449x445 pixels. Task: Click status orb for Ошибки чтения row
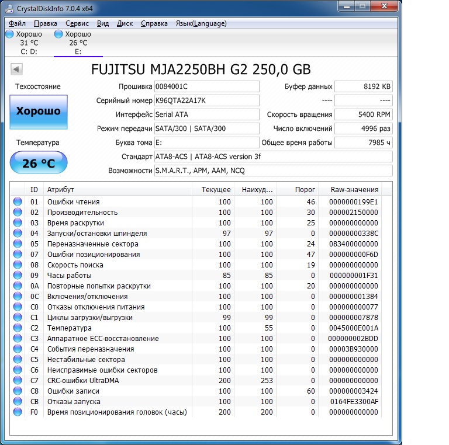pyautogui.click(x=18, y=201)
